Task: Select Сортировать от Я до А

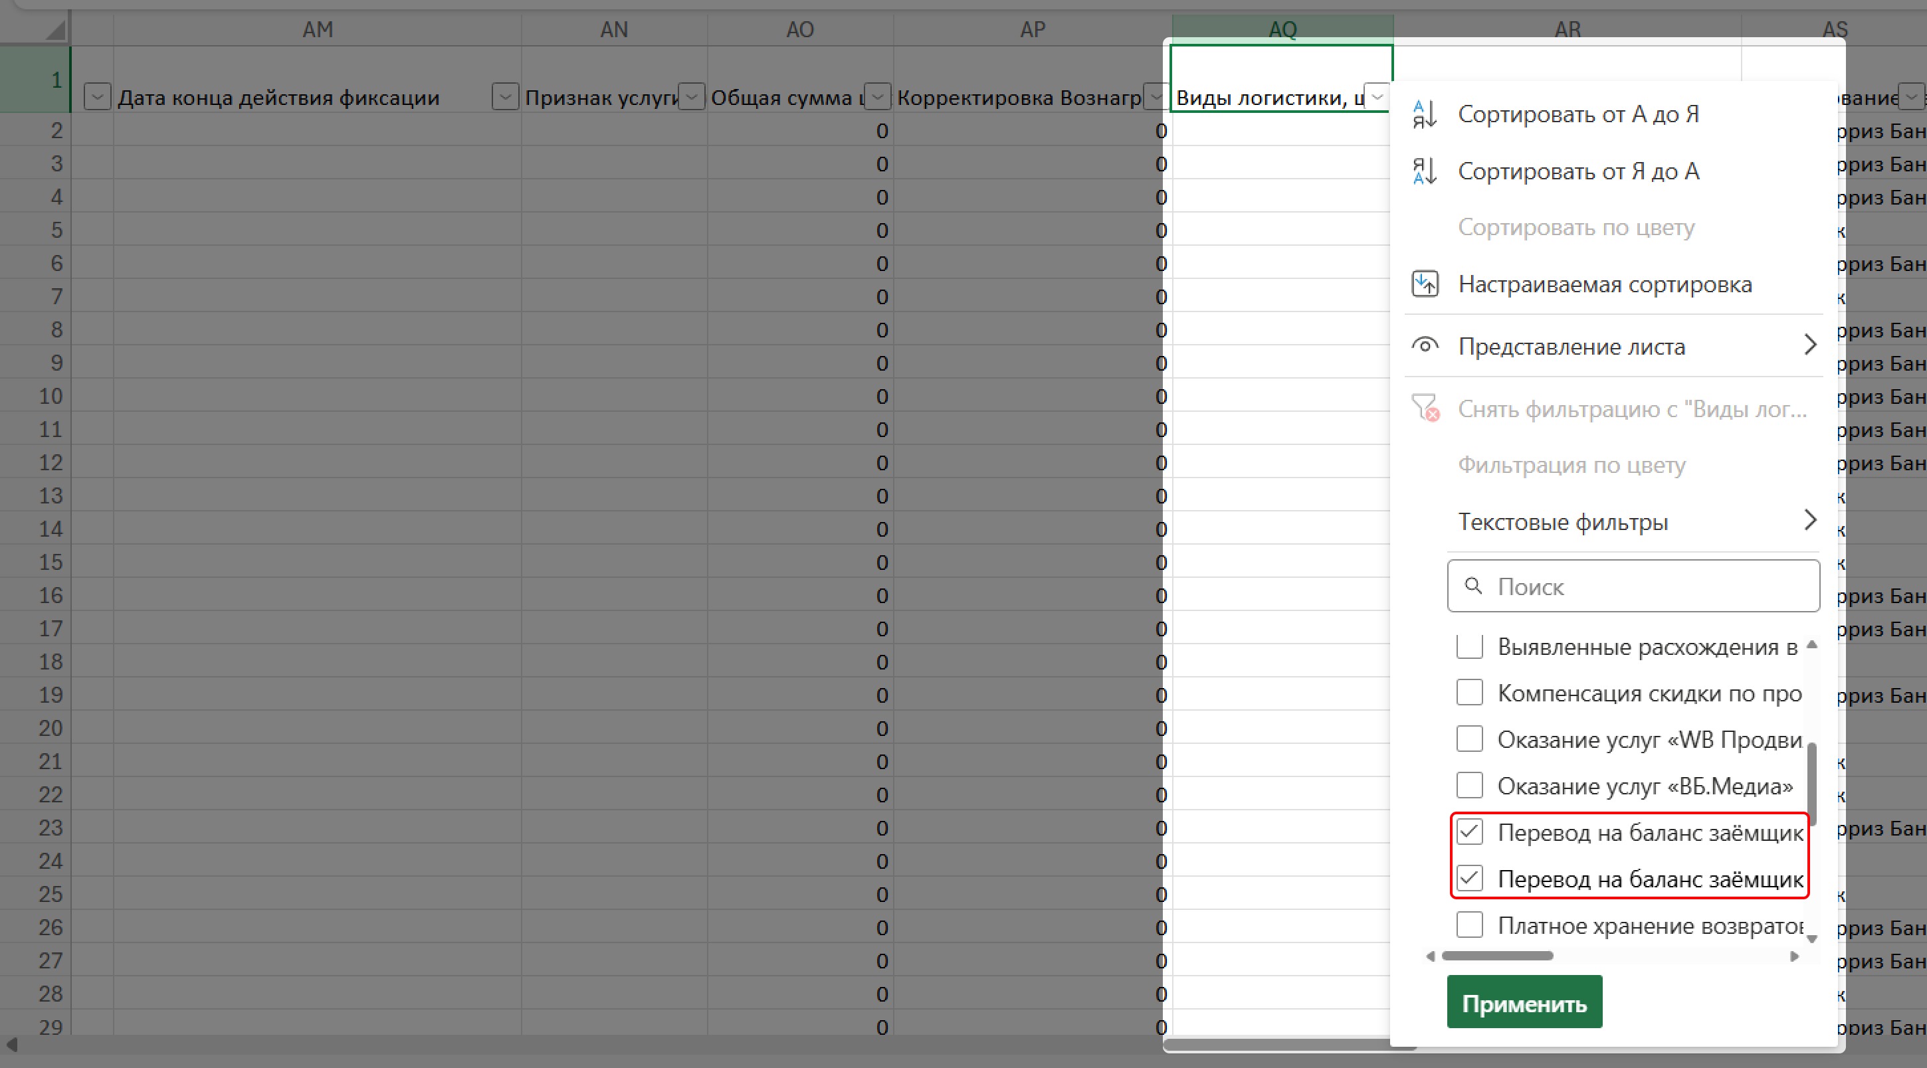Action: (1578, 171)
